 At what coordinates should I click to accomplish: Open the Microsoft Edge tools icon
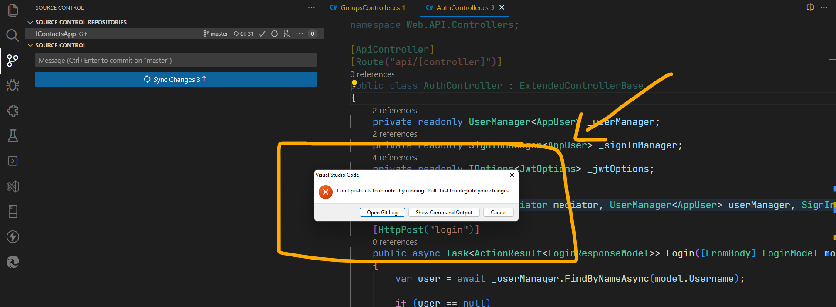[x=13, y=262]
